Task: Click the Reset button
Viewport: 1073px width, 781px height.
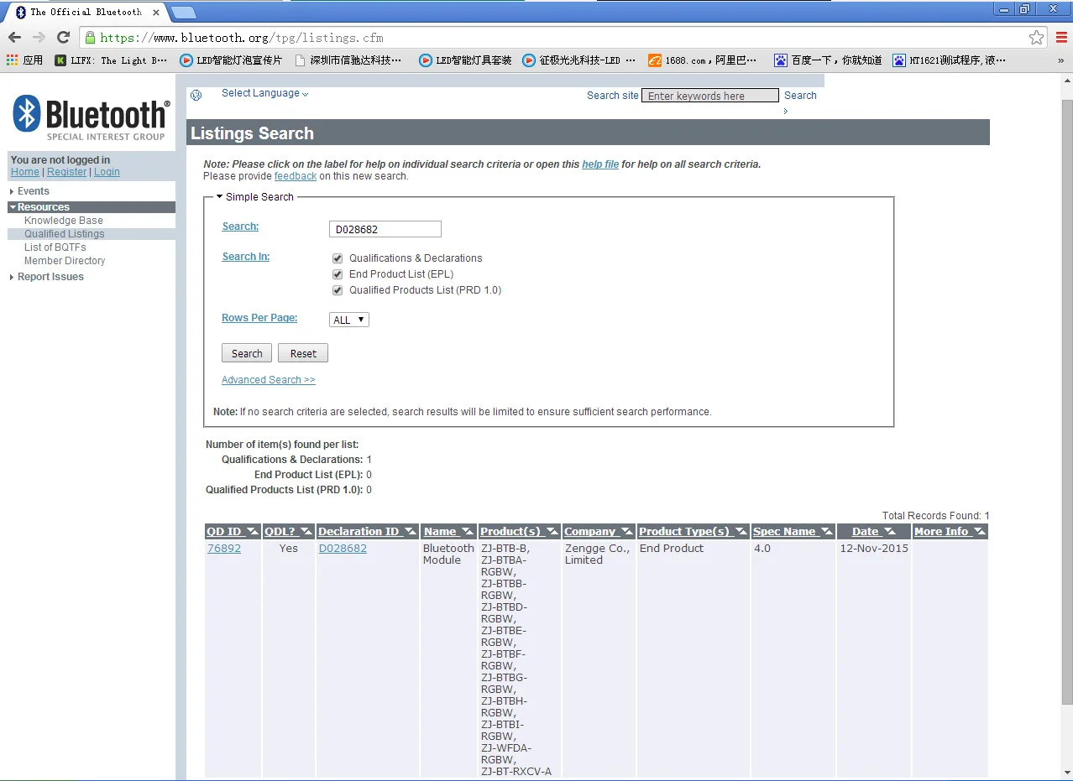Action: 303,353
